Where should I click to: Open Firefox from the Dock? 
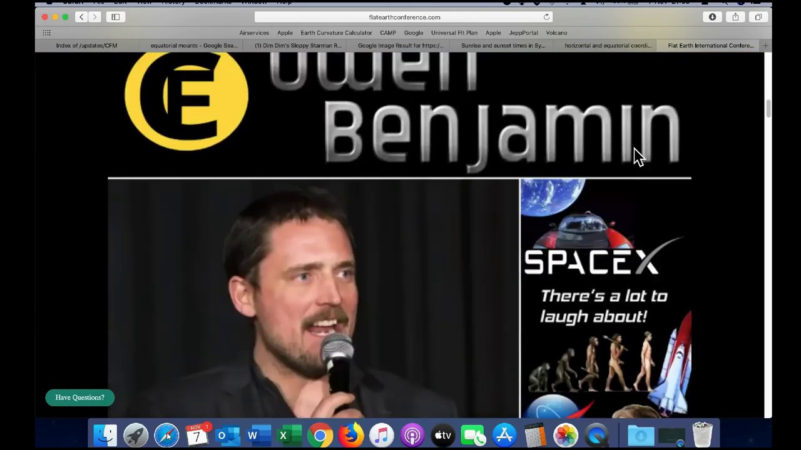point(350,435)
